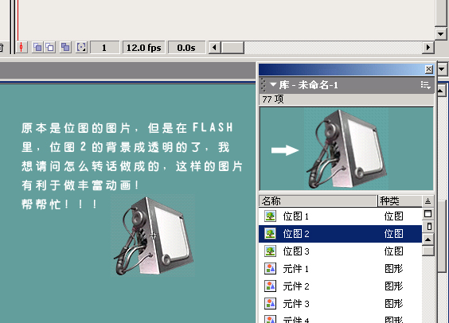The width and height of the screenshot is (449, 323).
Task: Collapse the 库 - 未命名-1 panel triangle
Action: (x=273, y=84)
